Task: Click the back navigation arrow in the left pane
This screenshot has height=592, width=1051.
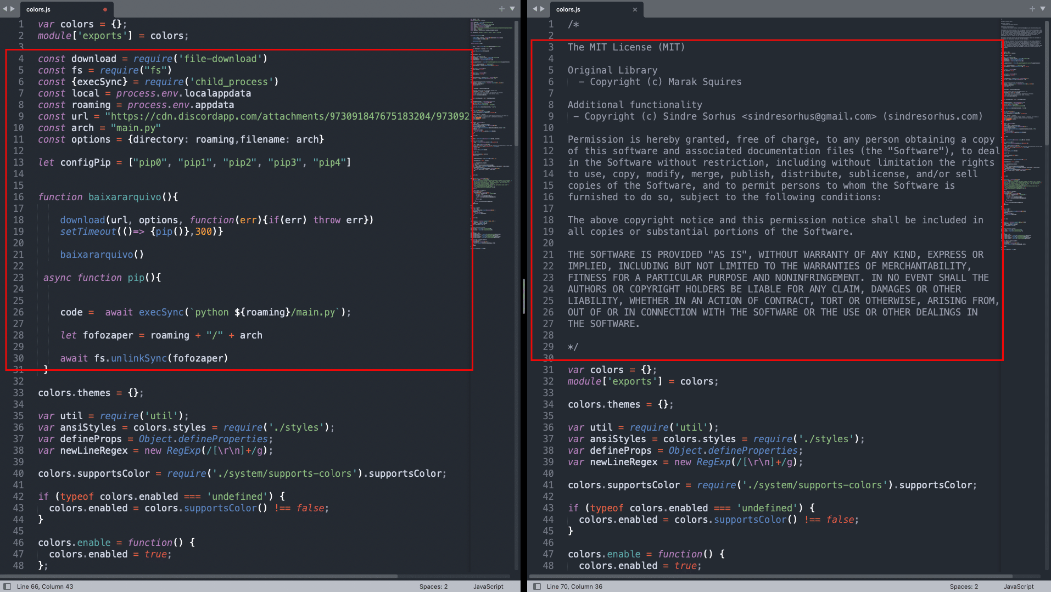Action: pyautogui.click(x=5, y=9)
